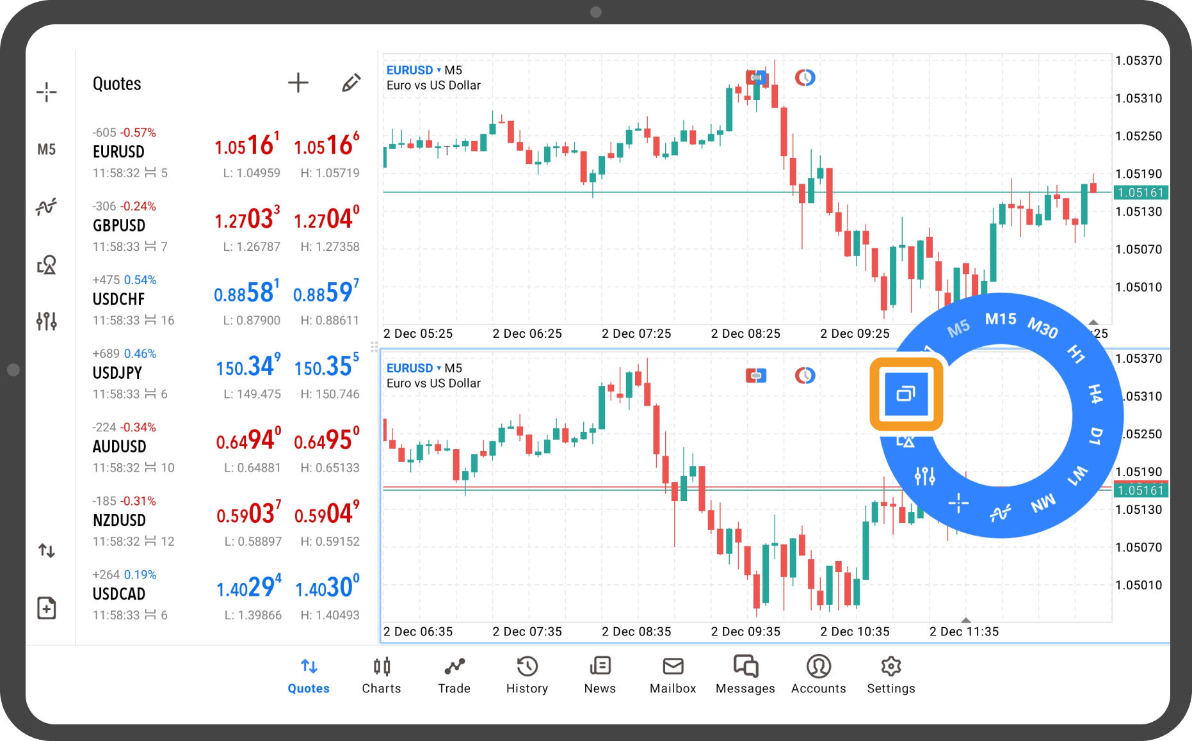Add a symbol with the Quotes plus icon
This screenshot has width=1192, height=741.
click(x=298, y=83)
